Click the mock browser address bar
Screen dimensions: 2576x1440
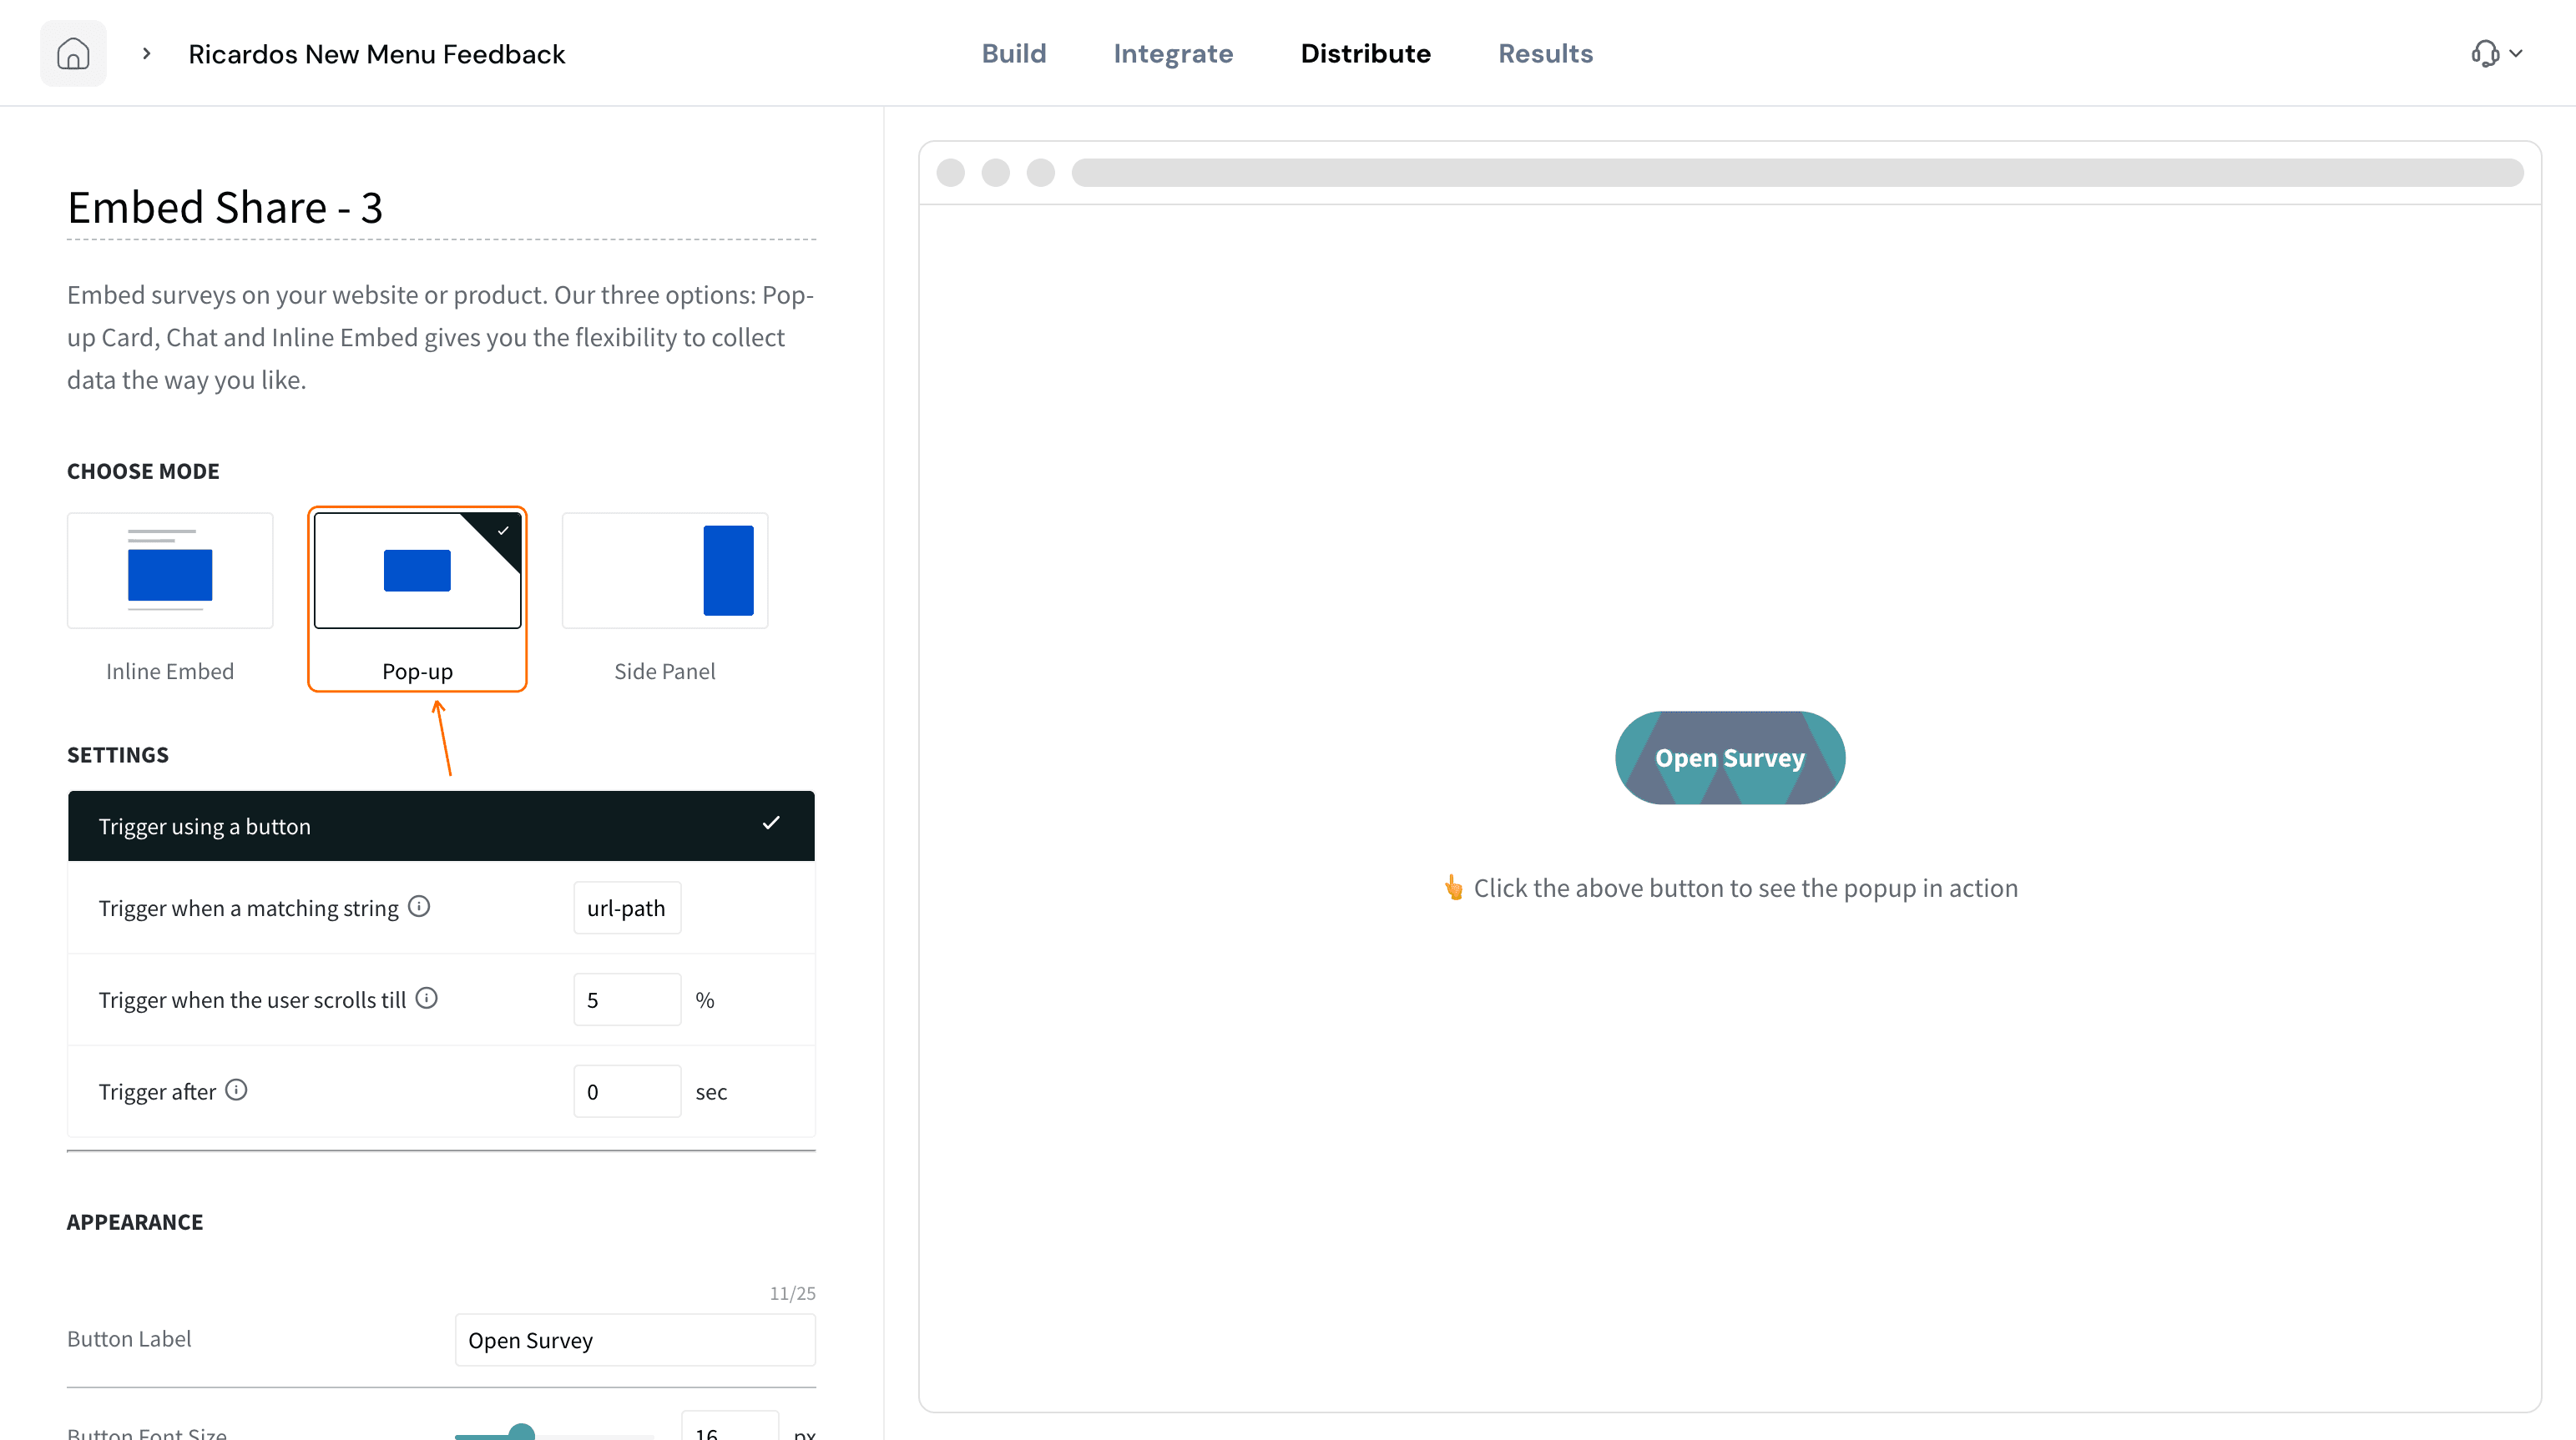pos(1797,173)
